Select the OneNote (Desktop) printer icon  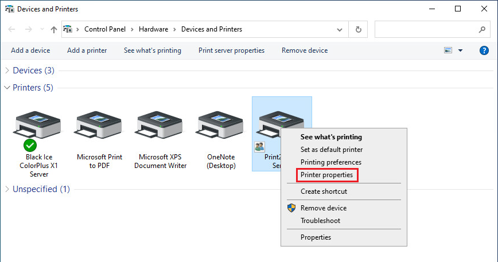[220, 124]
